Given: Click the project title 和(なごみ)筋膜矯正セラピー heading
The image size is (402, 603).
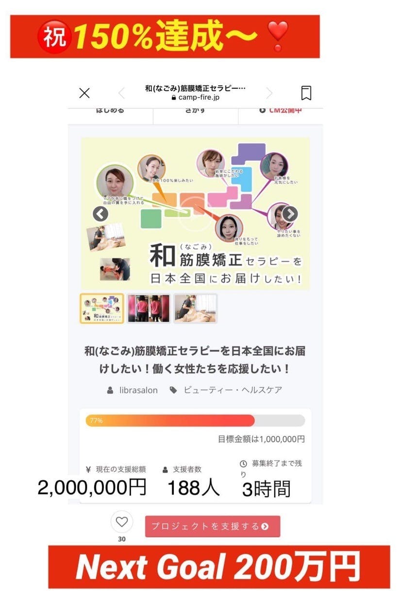Looking at the screenshot, I should 195,360.
